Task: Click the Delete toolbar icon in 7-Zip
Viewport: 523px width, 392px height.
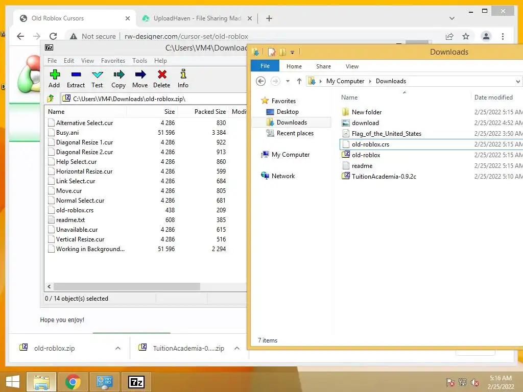Action: (x=162, y=79)
